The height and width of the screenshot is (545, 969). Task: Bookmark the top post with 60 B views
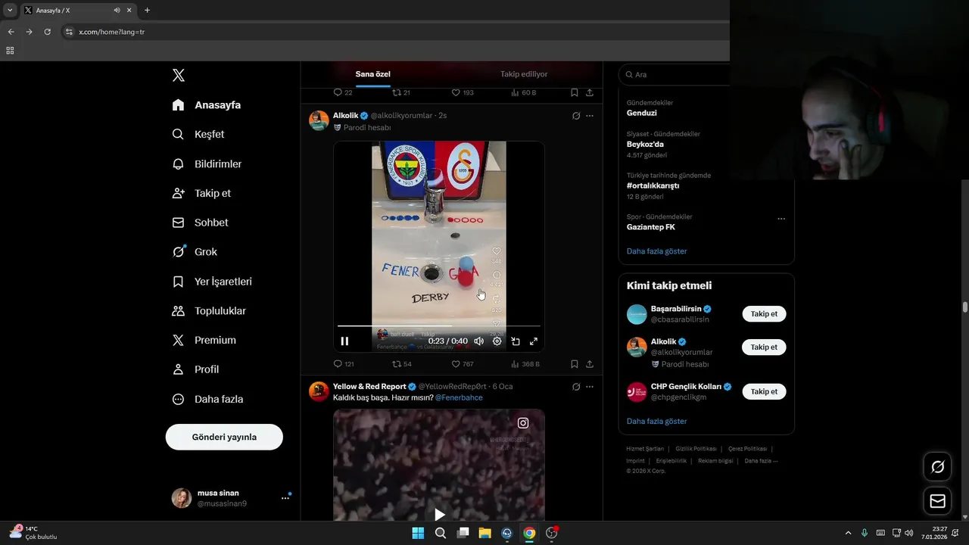tap(575, 92)
